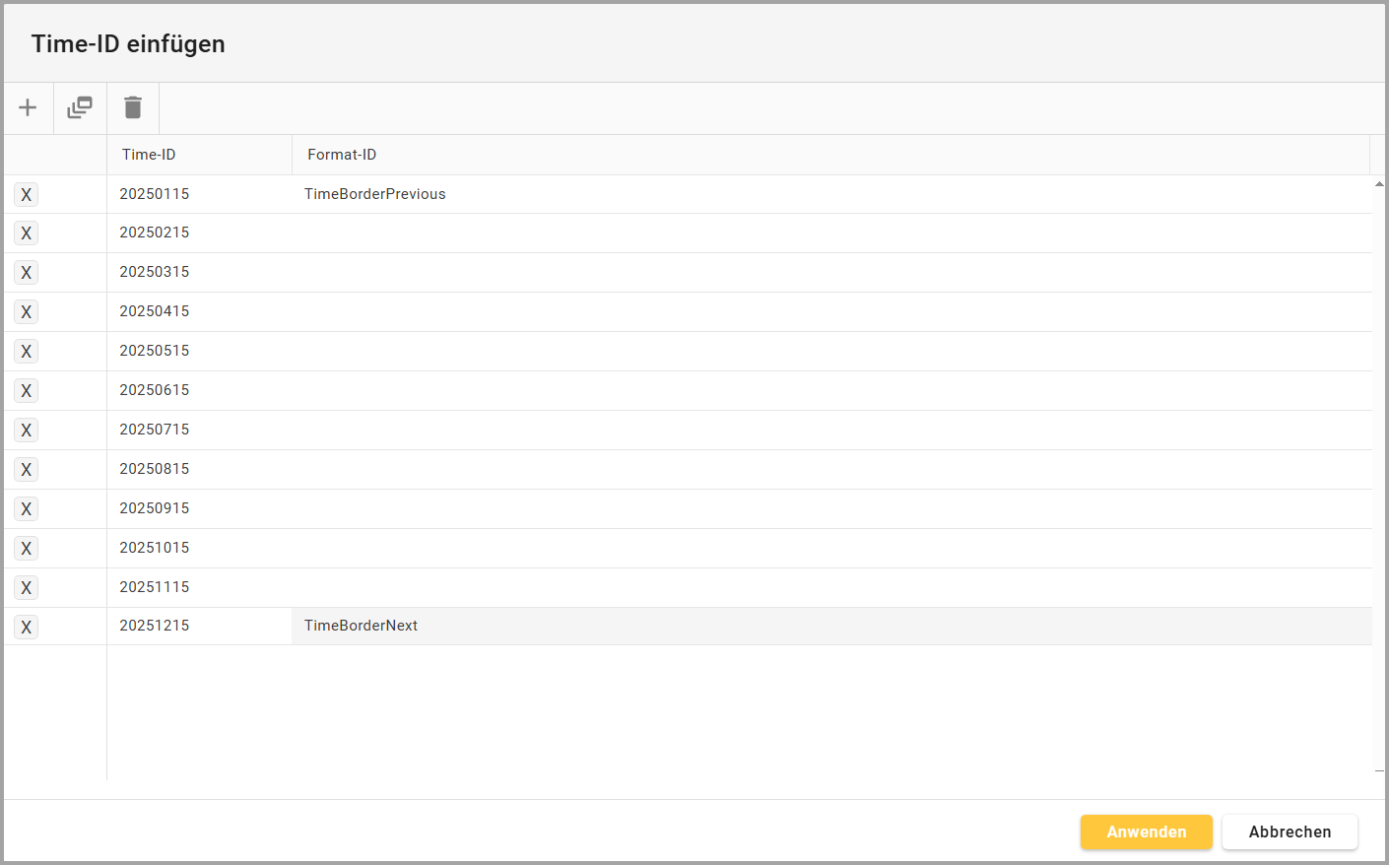Click scrollbar up arrow of table
Viewport: 1389px width, 865px height.
coord(1379,183)
